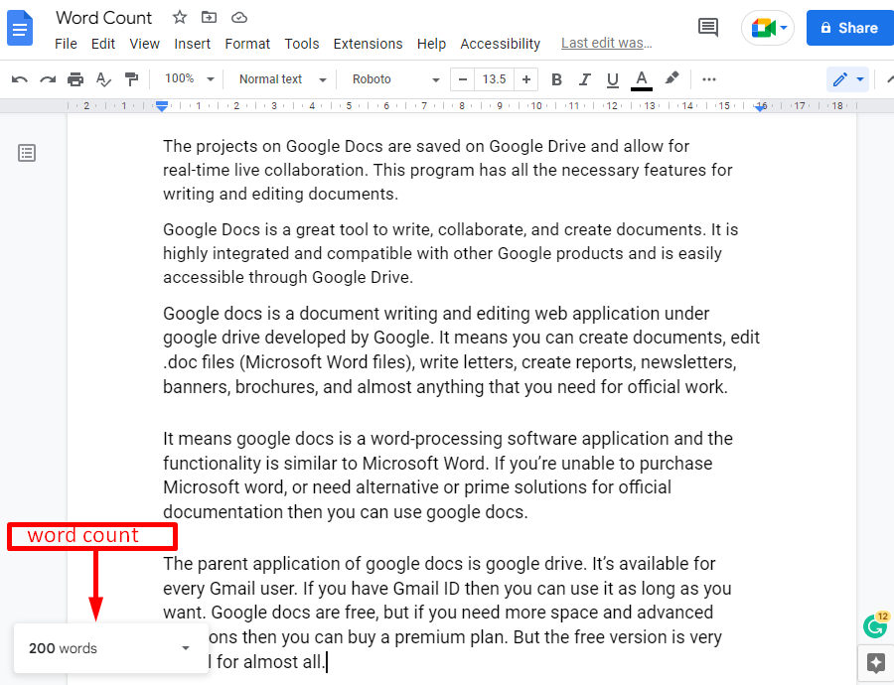894x685 pixels.
Task: Print the document
Action: (x=75, y=79)
